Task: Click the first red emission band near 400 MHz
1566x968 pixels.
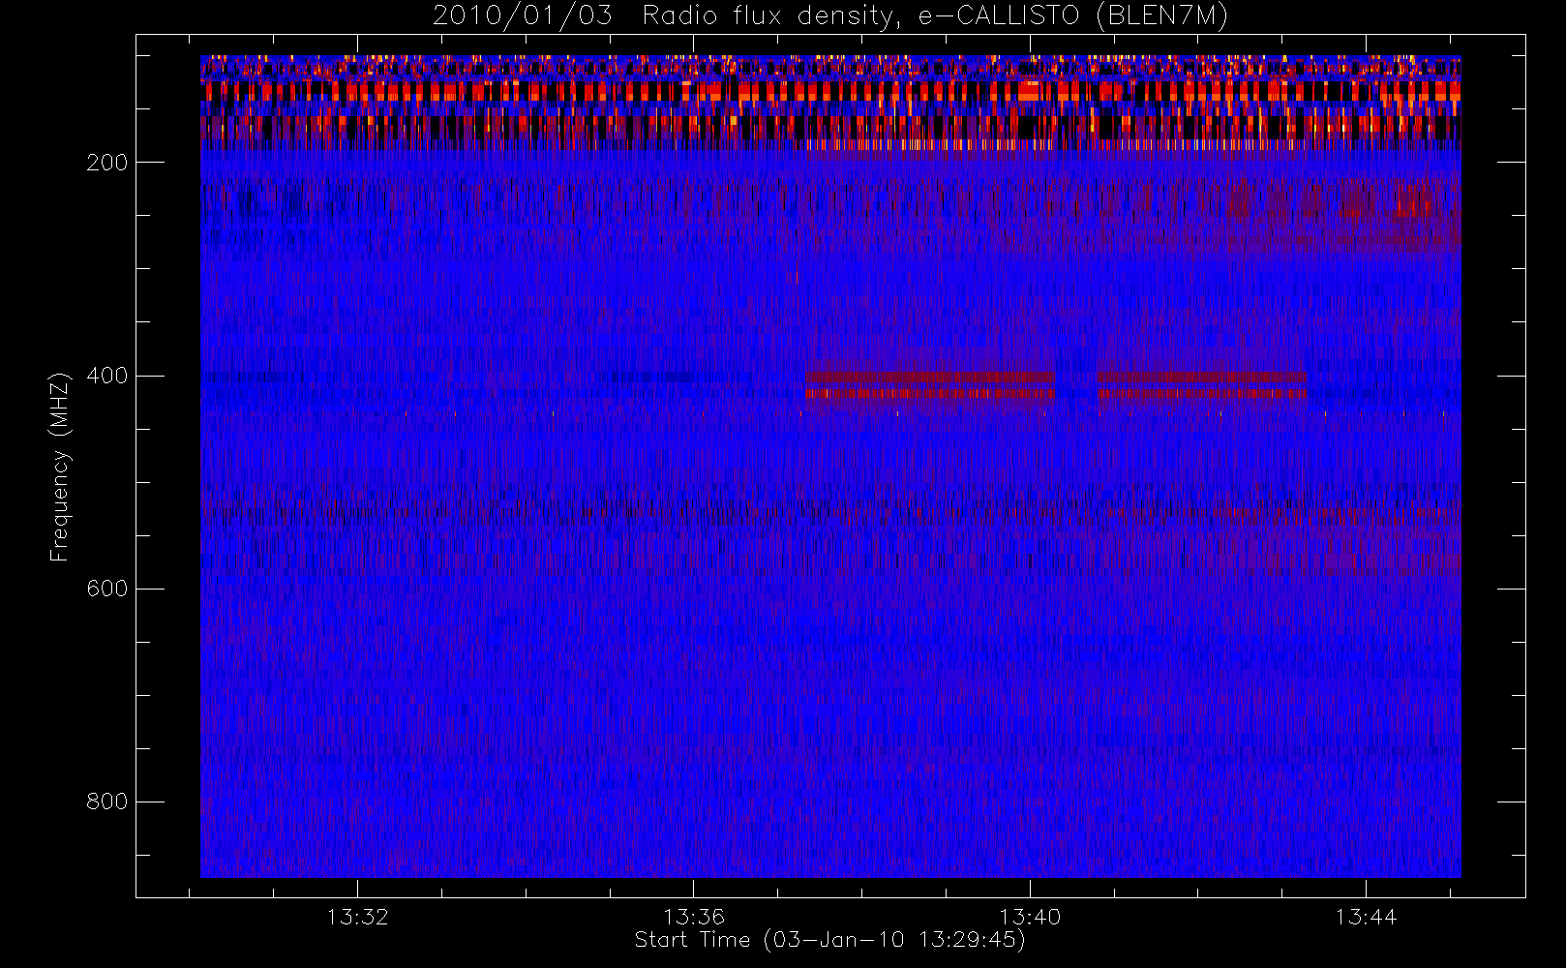Action: [x=930, y=385]
